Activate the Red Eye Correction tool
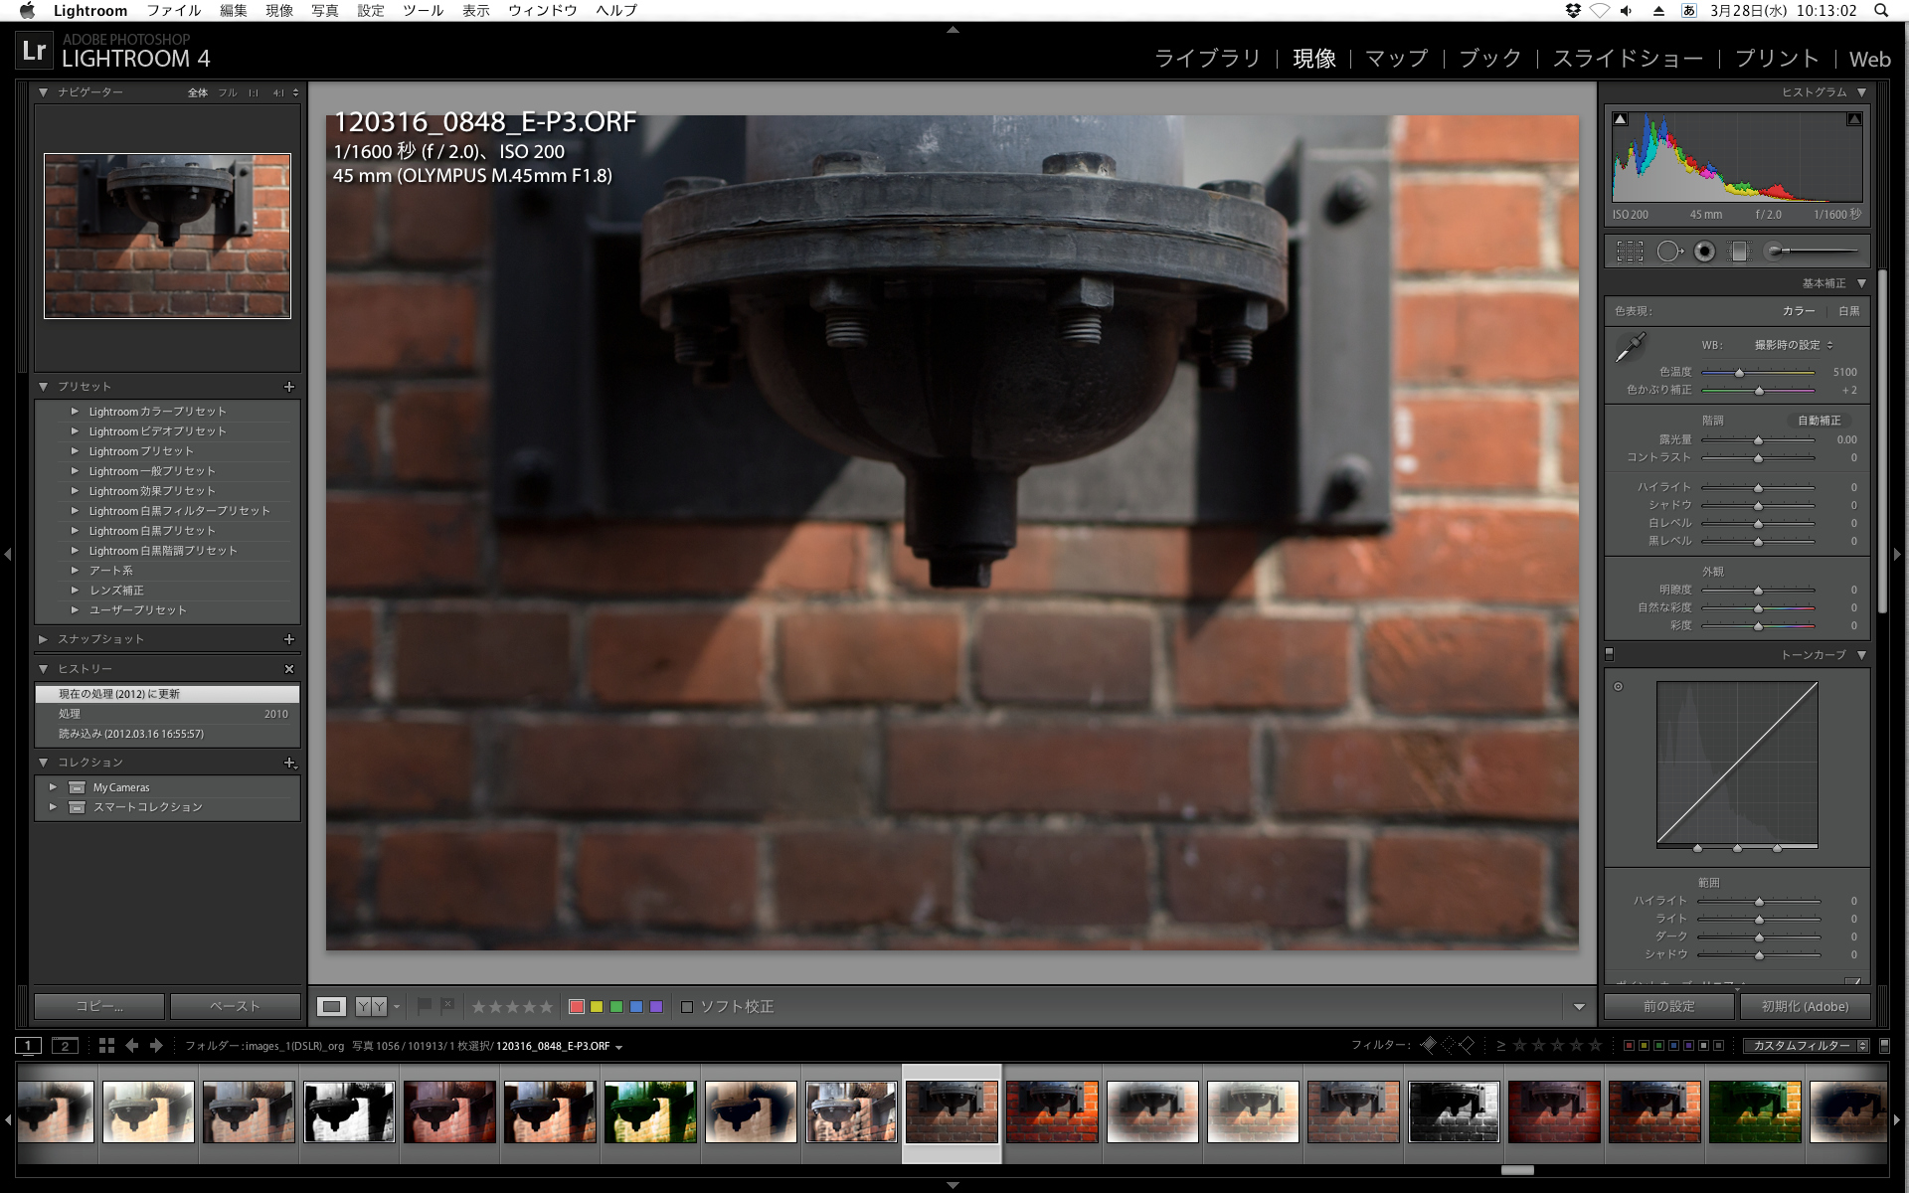Viewport: 1909px width, 1193px height. (1704, 252)
